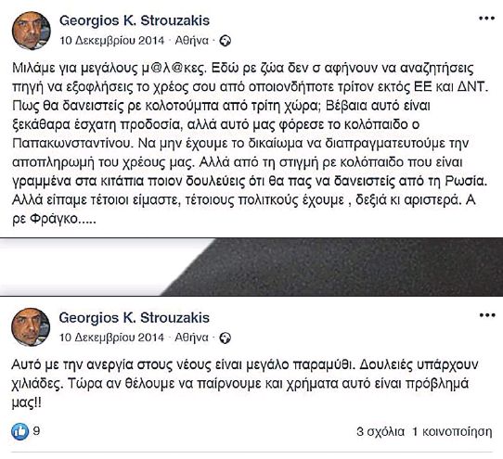Open the second post's date 10 Δεκεμβρίου 2014
503x459 pixels.
[111, 338]
